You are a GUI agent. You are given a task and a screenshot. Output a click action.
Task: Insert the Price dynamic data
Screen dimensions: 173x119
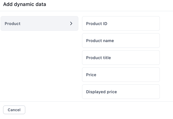pyautogui.click(x=121, y=75)
